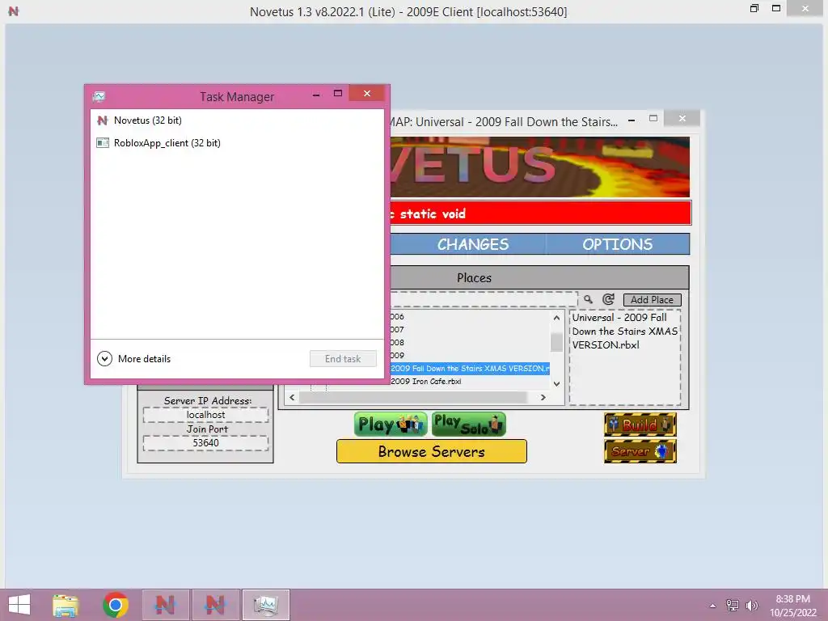Maximize the Task Manager window
Screen dimensions: 828x621
[338, 94]
